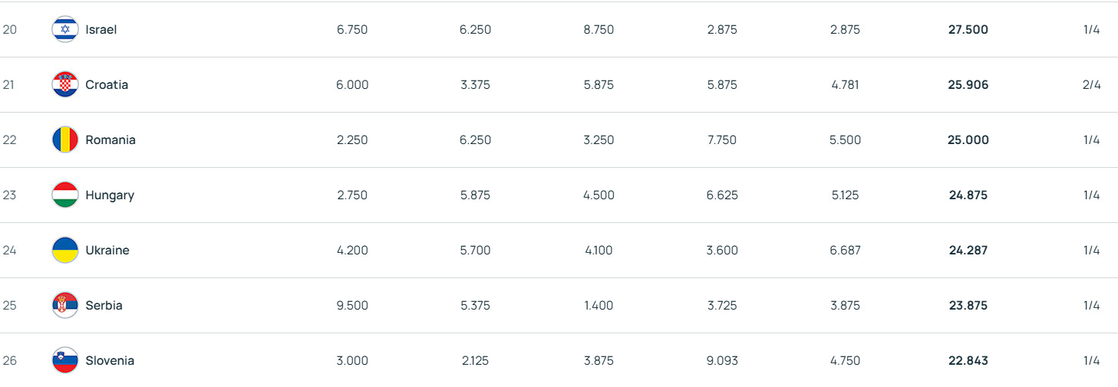
Task: Click the Slovenia flag icon
Action: pyautogui.click(x=64, y=360)
